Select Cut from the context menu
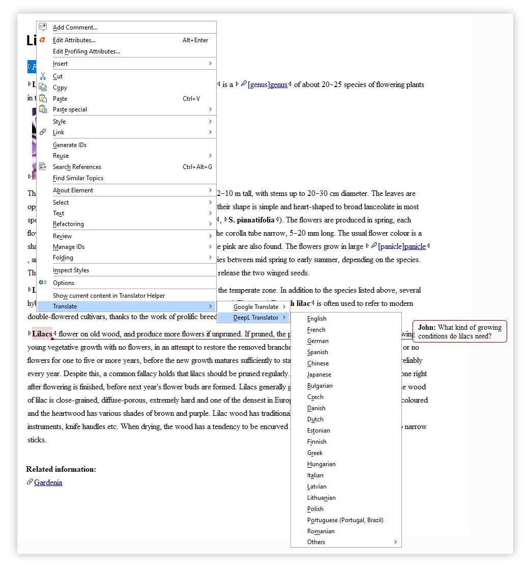 click(127, 76)
